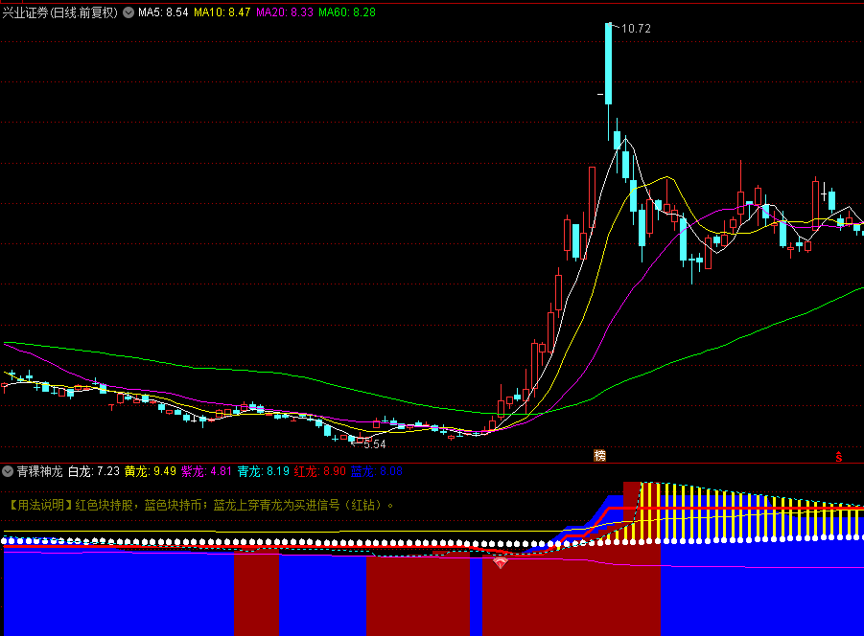The image size is (864, 636).
Task: Click the 黄龙: 9.49 value
Action: pos(151,471)
